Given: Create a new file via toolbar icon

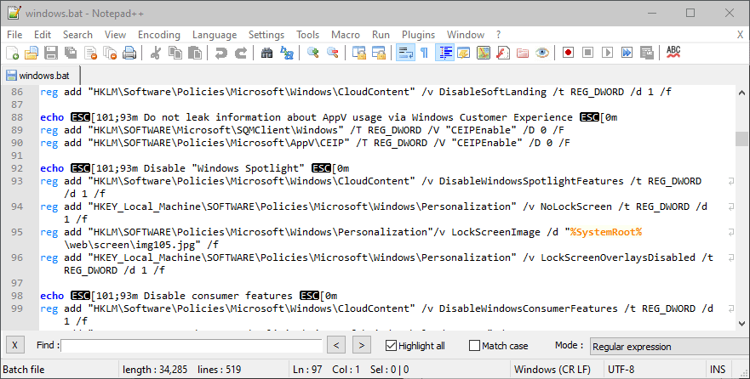Looking at the screenshot, I should (13, 53).
